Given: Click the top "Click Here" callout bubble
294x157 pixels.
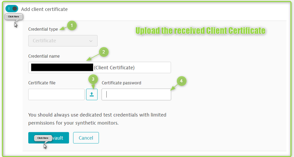Looking at the screenshot, I should 14,17.
